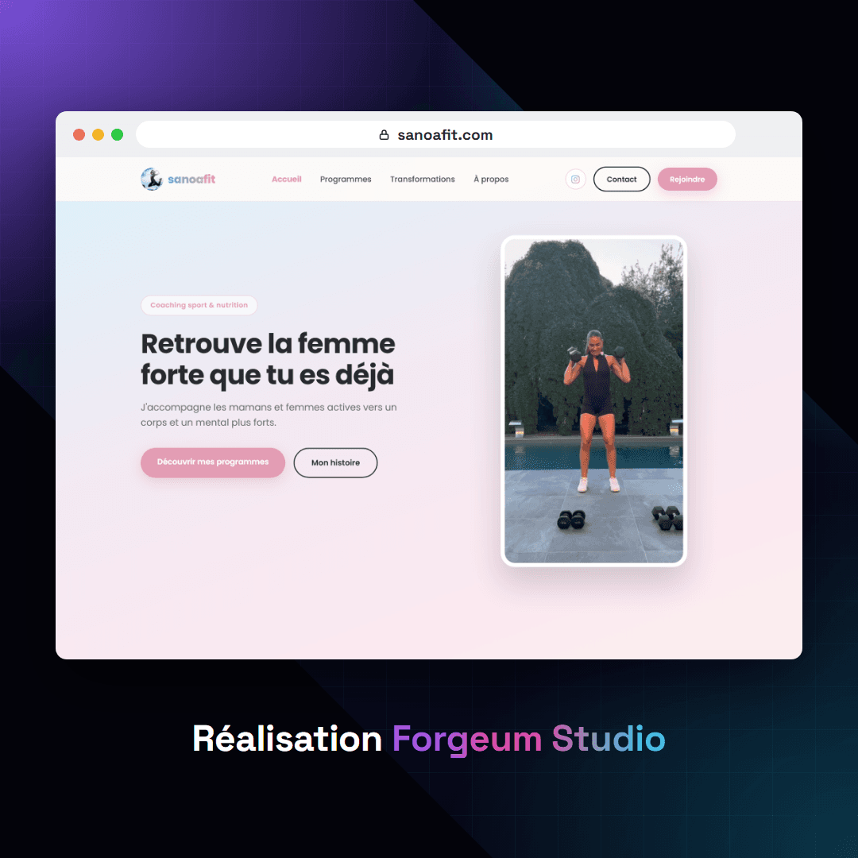Open the À propos menu item
The image size is (858, 858).
pos(491,179)
